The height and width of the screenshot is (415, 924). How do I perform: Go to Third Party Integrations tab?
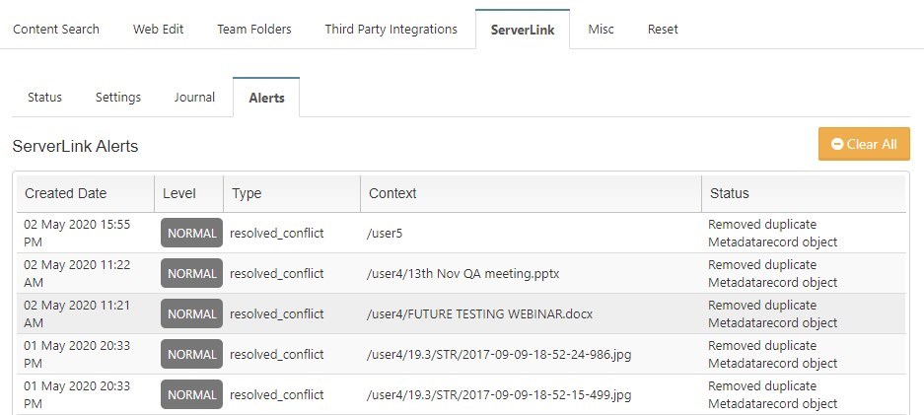(x=391, y=30)
